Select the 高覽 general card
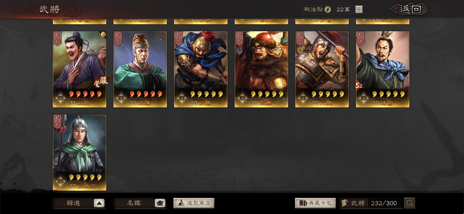 tap(201, 69)
